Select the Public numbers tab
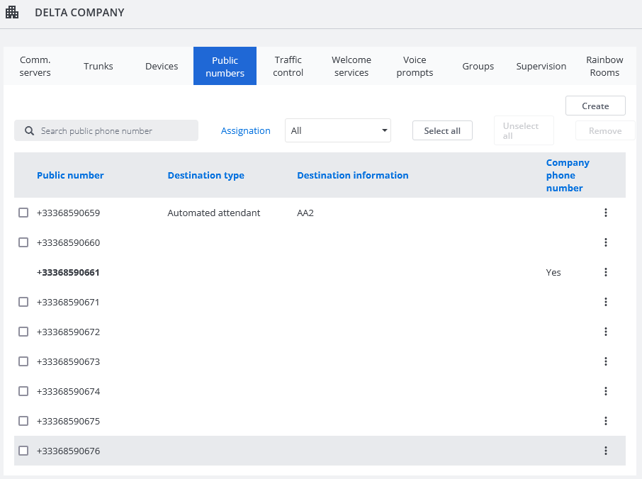 click(x=225, y=66)
